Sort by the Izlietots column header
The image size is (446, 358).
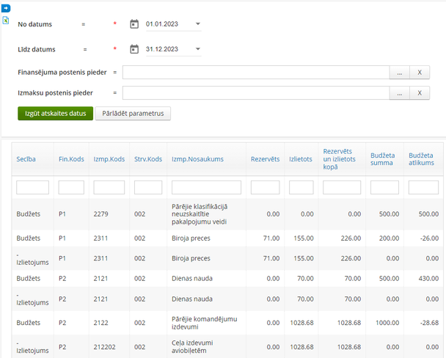(x=300, y=158)
